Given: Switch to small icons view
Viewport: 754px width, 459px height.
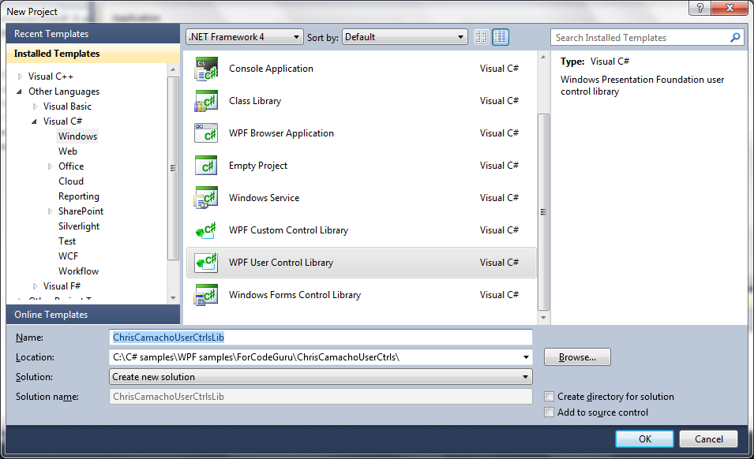Looking at the screenshot, I should coord(482,37).
